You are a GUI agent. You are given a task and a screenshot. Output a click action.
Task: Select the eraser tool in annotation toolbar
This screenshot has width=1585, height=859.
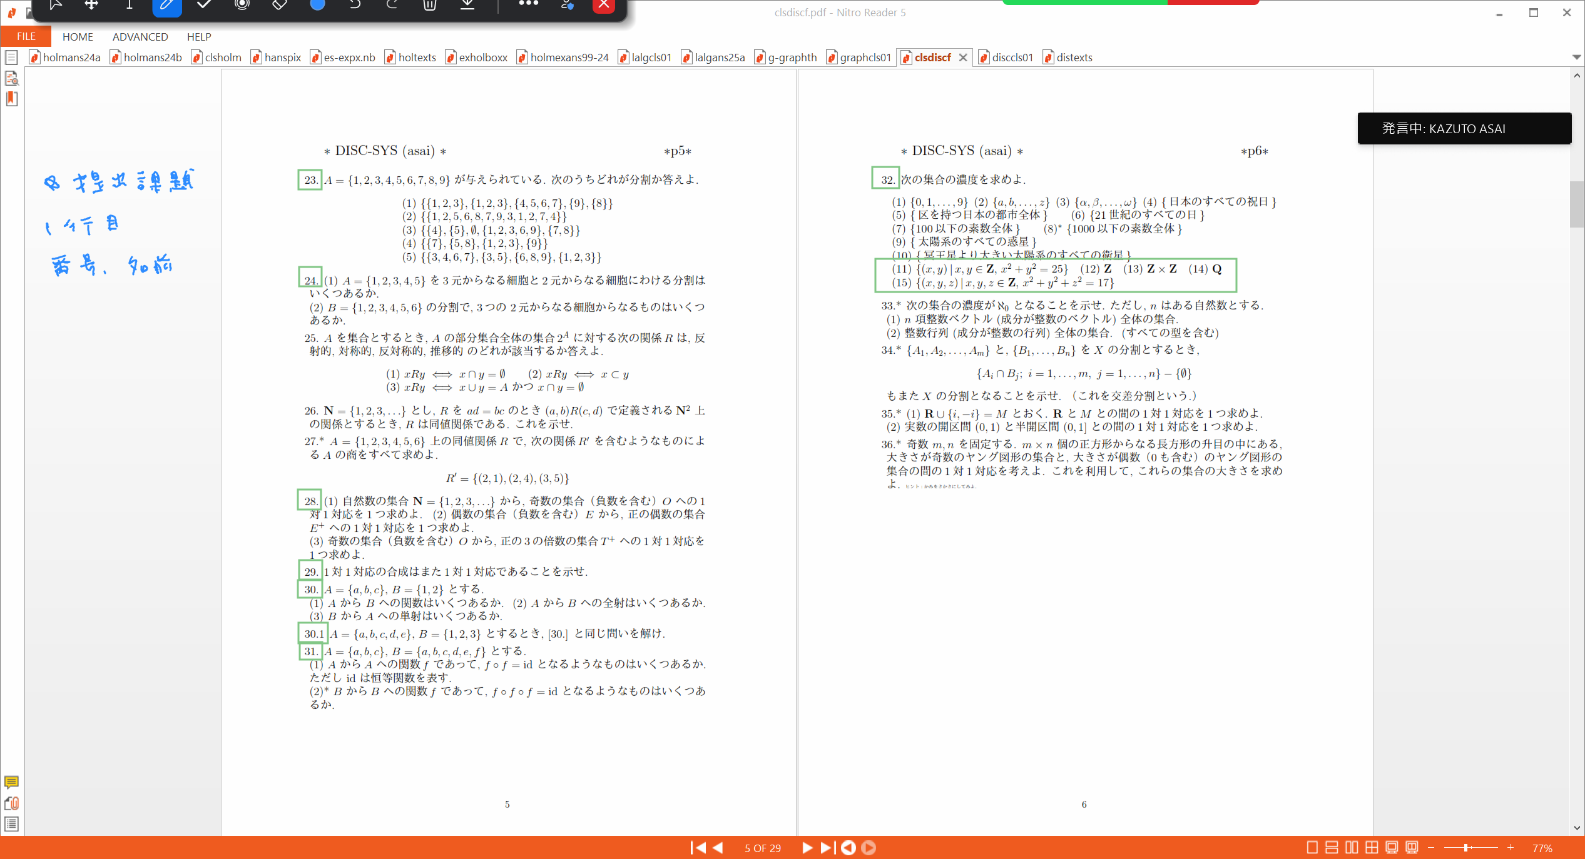coord(280,5)
